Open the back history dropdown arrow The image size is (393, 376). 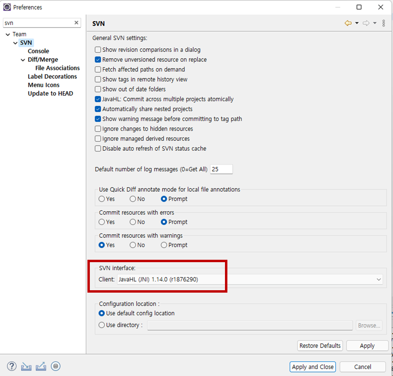(x=357, y=23)
